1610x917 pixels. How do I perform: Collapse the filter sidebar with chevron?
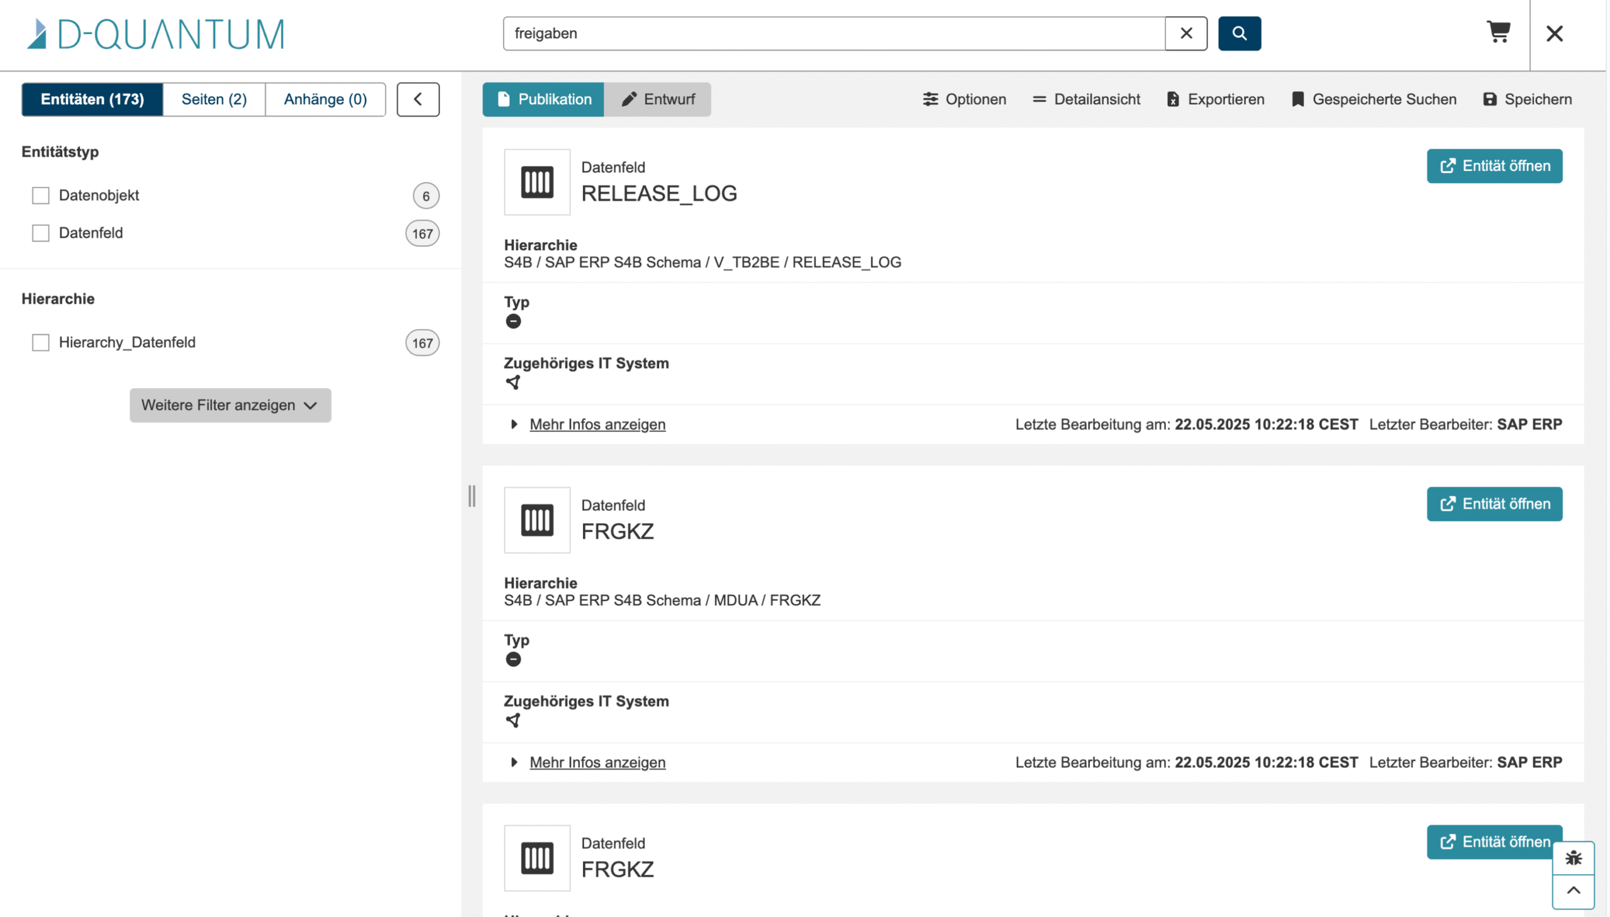pos(418,99)
